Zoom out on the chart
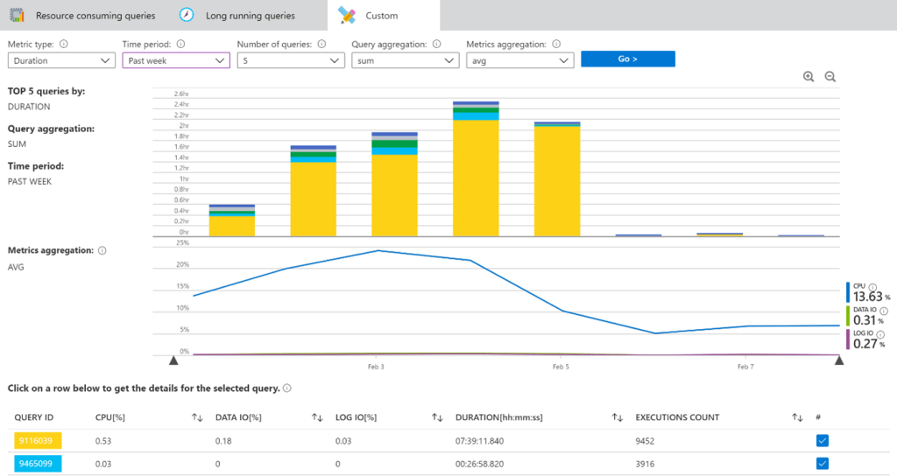 (x=830, y=77)
